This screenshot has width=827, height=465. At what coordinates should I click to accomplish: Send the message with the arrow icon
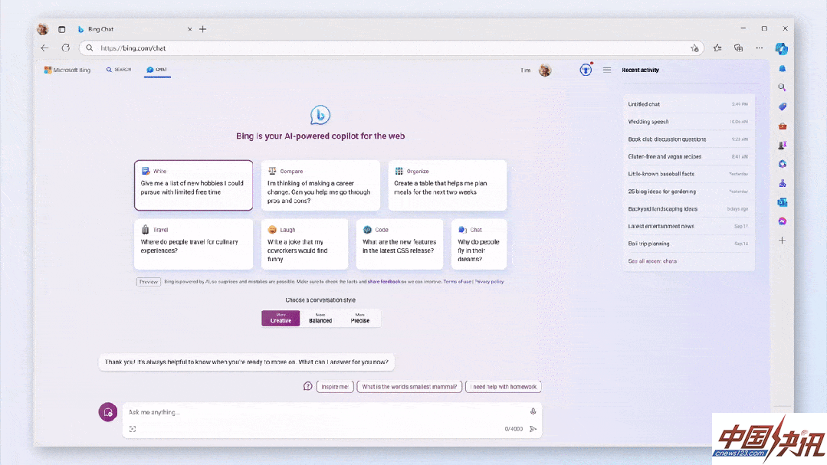pyautogui.click(x=533, y=429)
